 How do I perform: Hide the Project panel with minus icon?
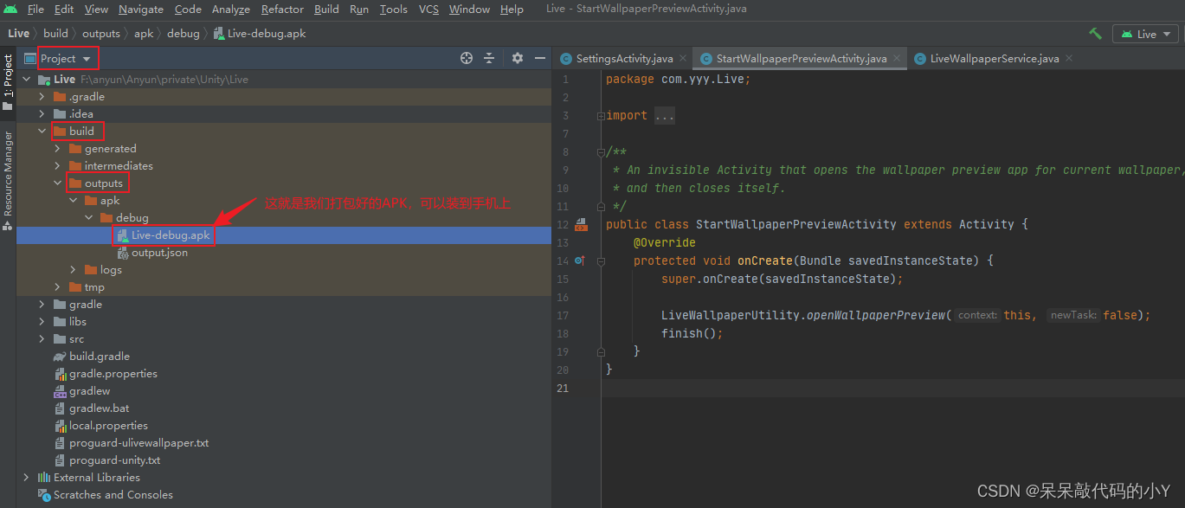pyautogui.click(x=540, y=58)
